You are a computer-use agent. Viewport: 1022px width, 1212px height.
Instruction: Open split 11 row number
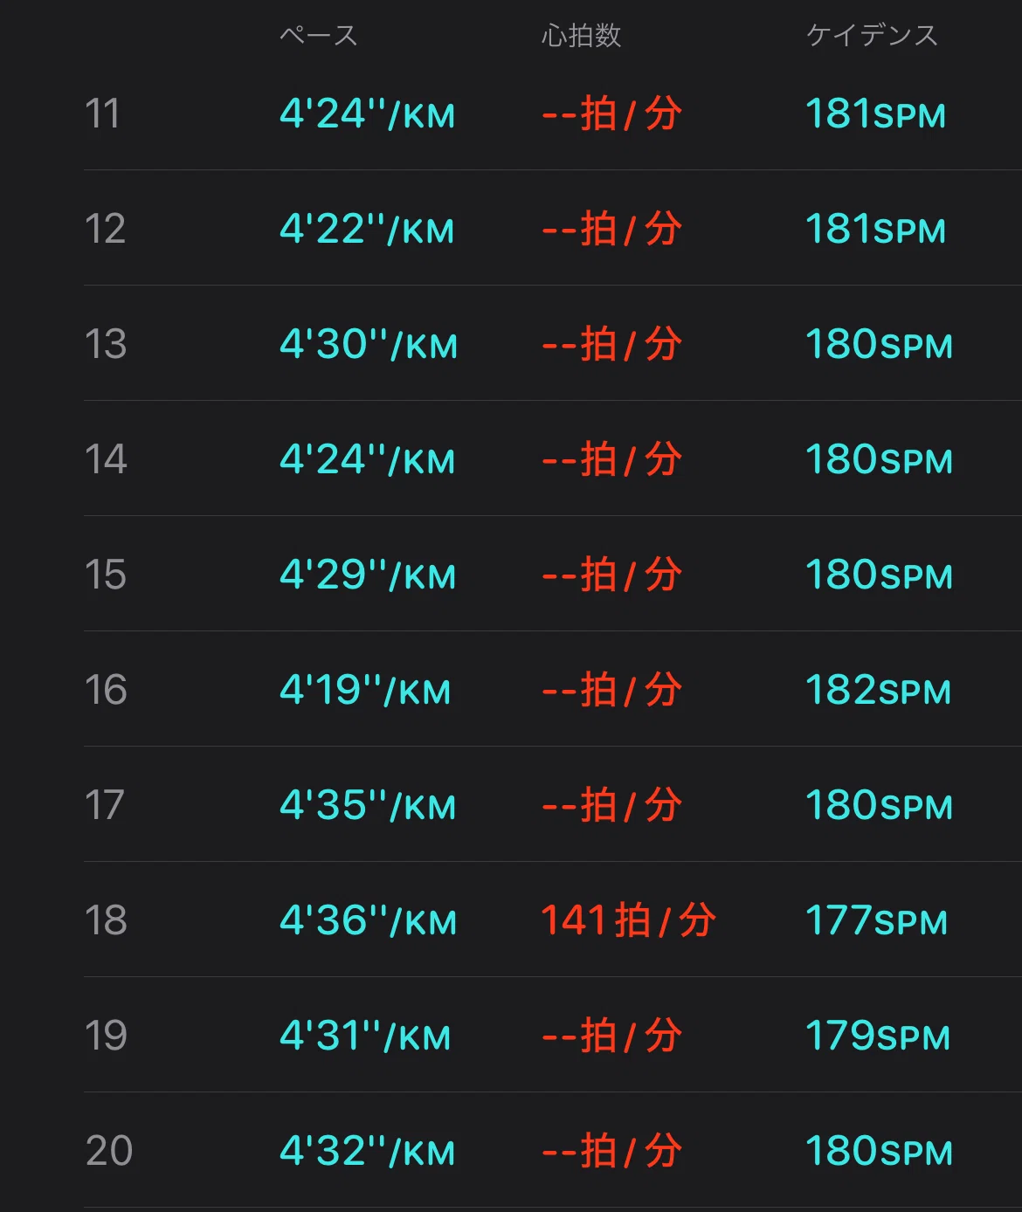[102, 114]
